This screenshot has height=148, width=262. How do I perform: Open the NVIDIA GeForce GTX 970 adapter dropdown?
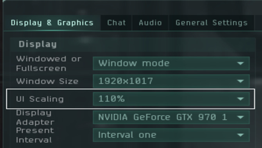(171, 117)
